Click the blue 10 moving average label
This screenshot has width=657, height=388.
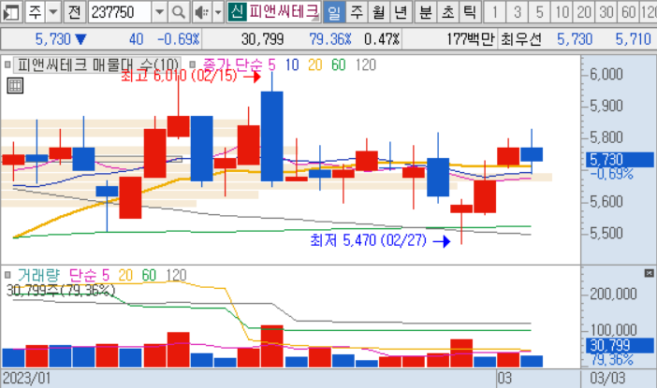coord(292,65)
